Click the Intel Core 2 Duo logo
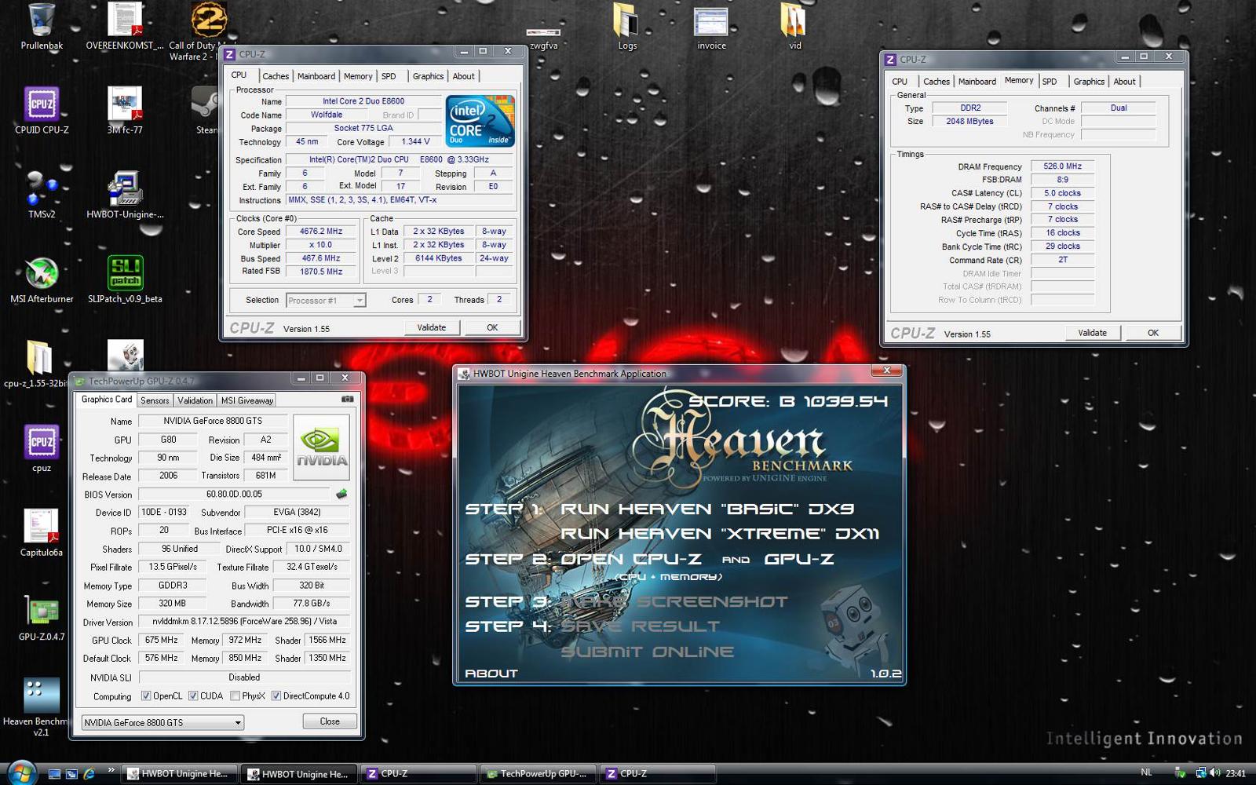1256x785 pixels. click(480, 120)
